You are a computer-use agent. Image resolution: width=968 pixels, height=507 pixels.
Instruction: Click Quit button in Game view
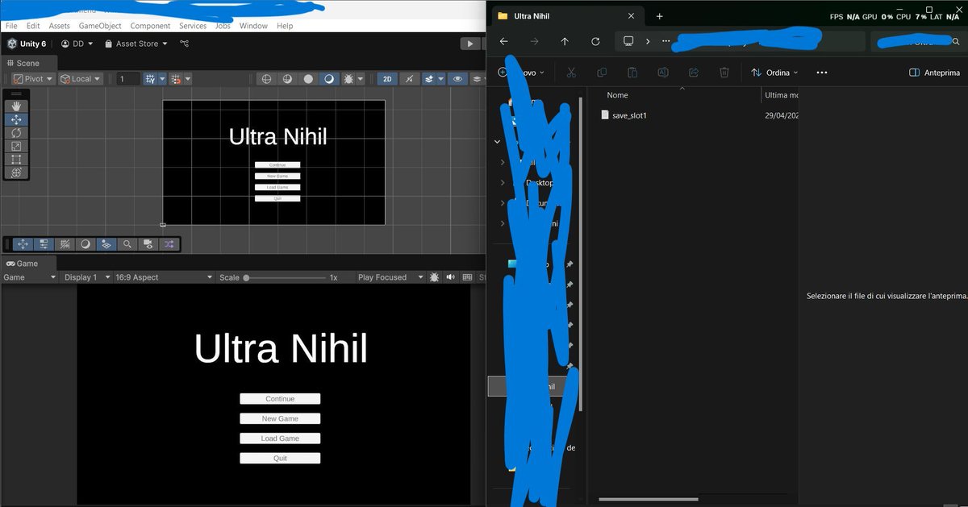(280, 459)
